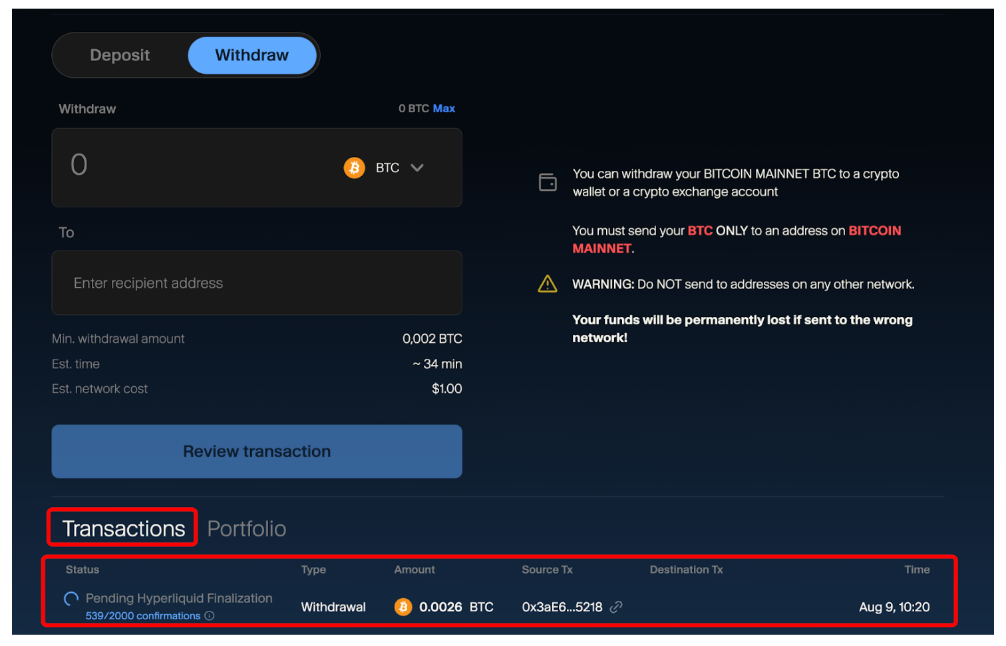The width and height of the screenshot is (1006, 646).
Task: Click the Bitcoin icon in the transaction row
Action: click(x=403, y=607)
